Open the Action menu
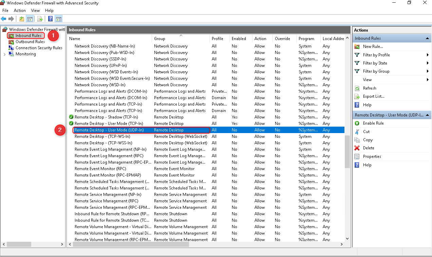 click(x=19, y=10)
